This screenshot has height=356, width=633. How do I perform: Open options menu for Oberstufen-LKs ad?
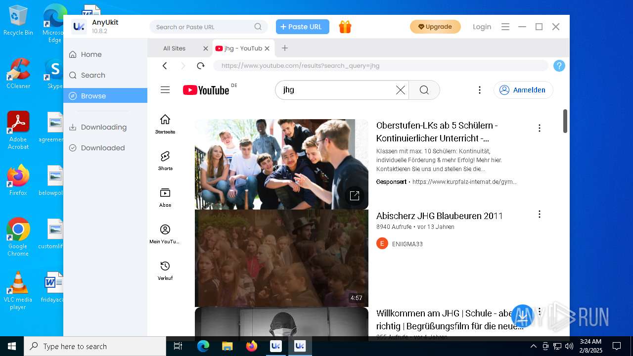click(x=540, y=128)
